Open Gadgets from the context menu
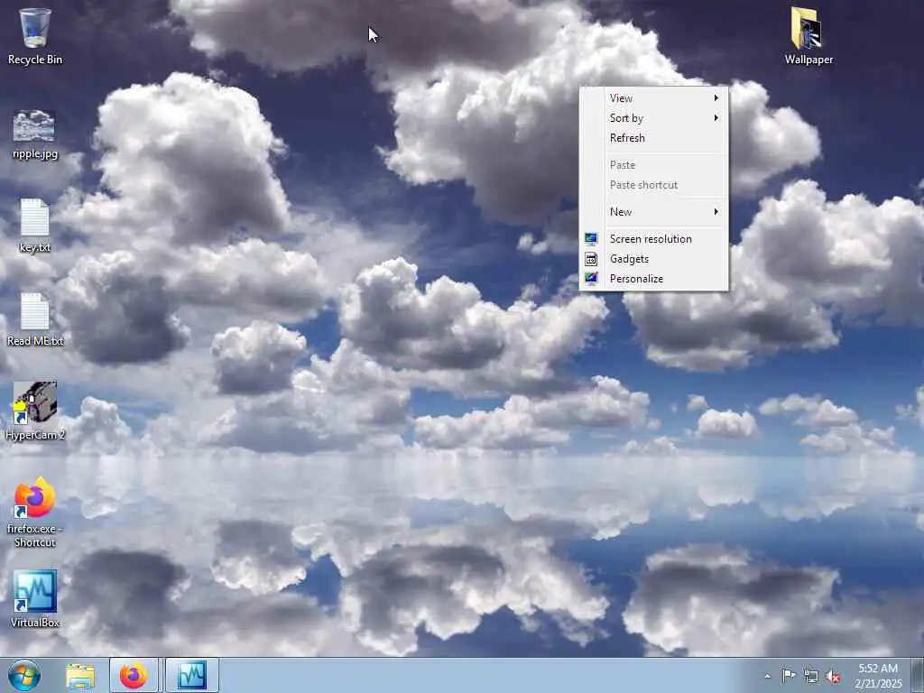The image size is (924, 693). (x=653, y=259)
